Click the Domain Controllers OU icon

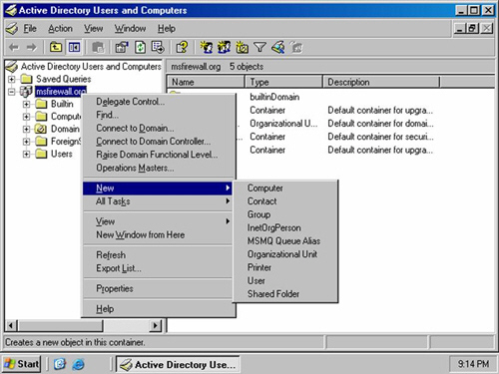(41, 129)
